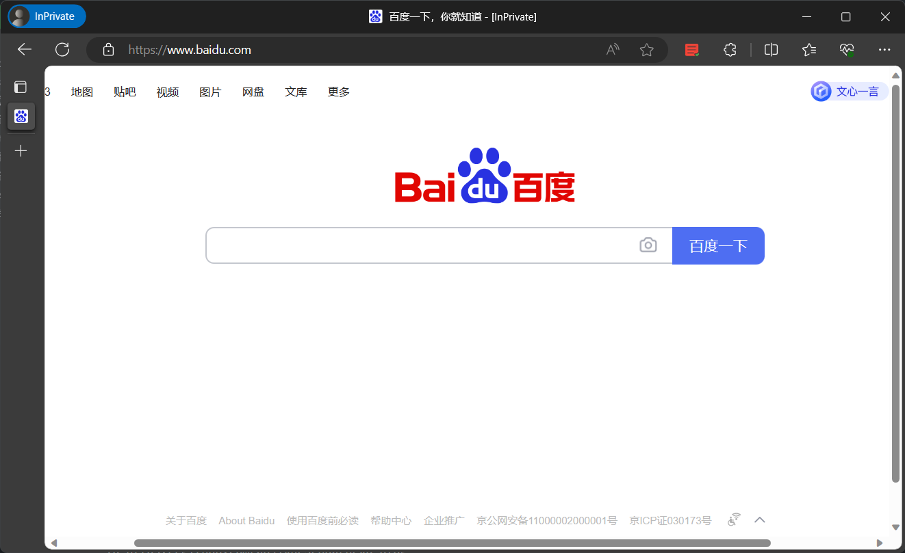
Task: Click the red collections toolbar icon
Action: (x=692, y=49)
